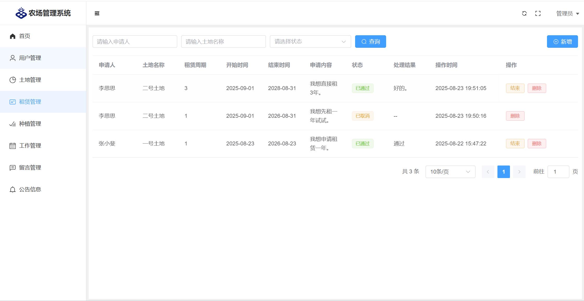This screenshot has height=301, width=584.
Task: Delete the cancelled 李思思 lease row
Action: [x=515, y=116]
